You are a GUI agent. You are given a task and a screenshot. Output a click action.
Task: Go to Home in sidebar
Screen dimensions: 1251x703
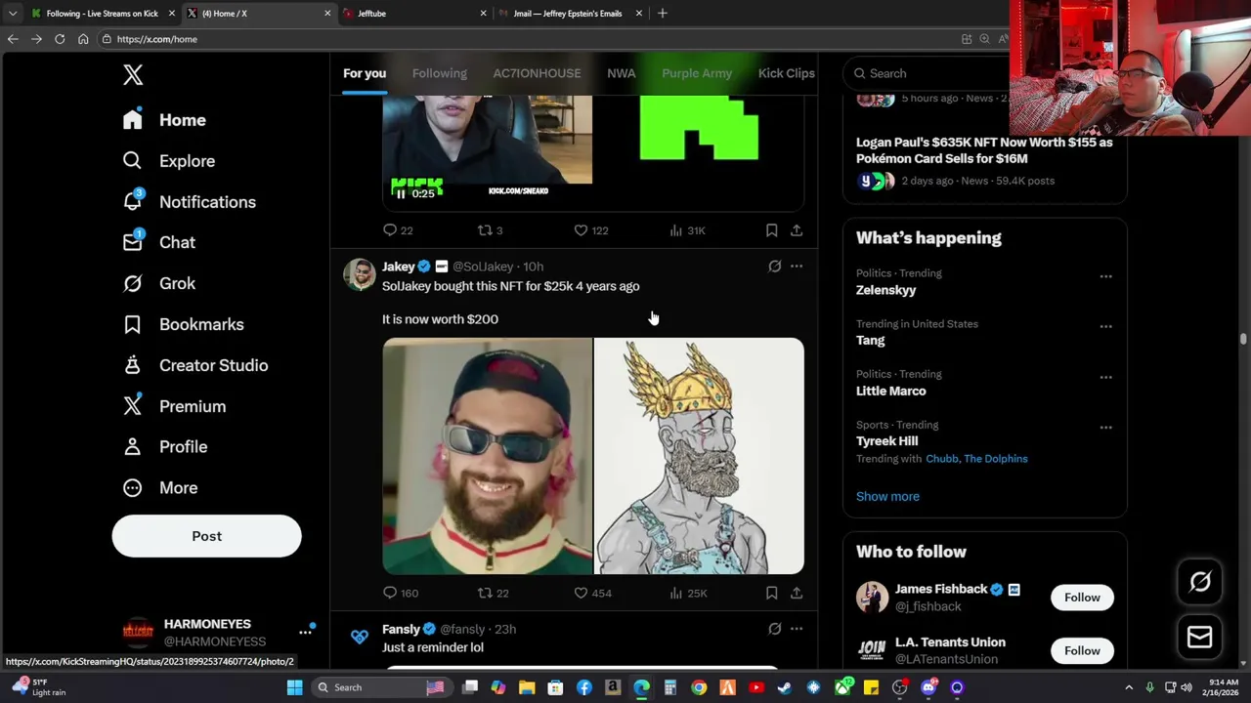pos(164,120)
